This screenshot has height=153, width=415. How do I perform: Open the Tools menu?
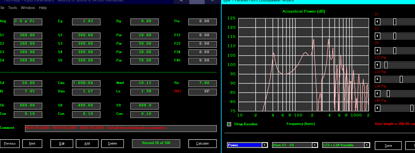pos(12,8)
